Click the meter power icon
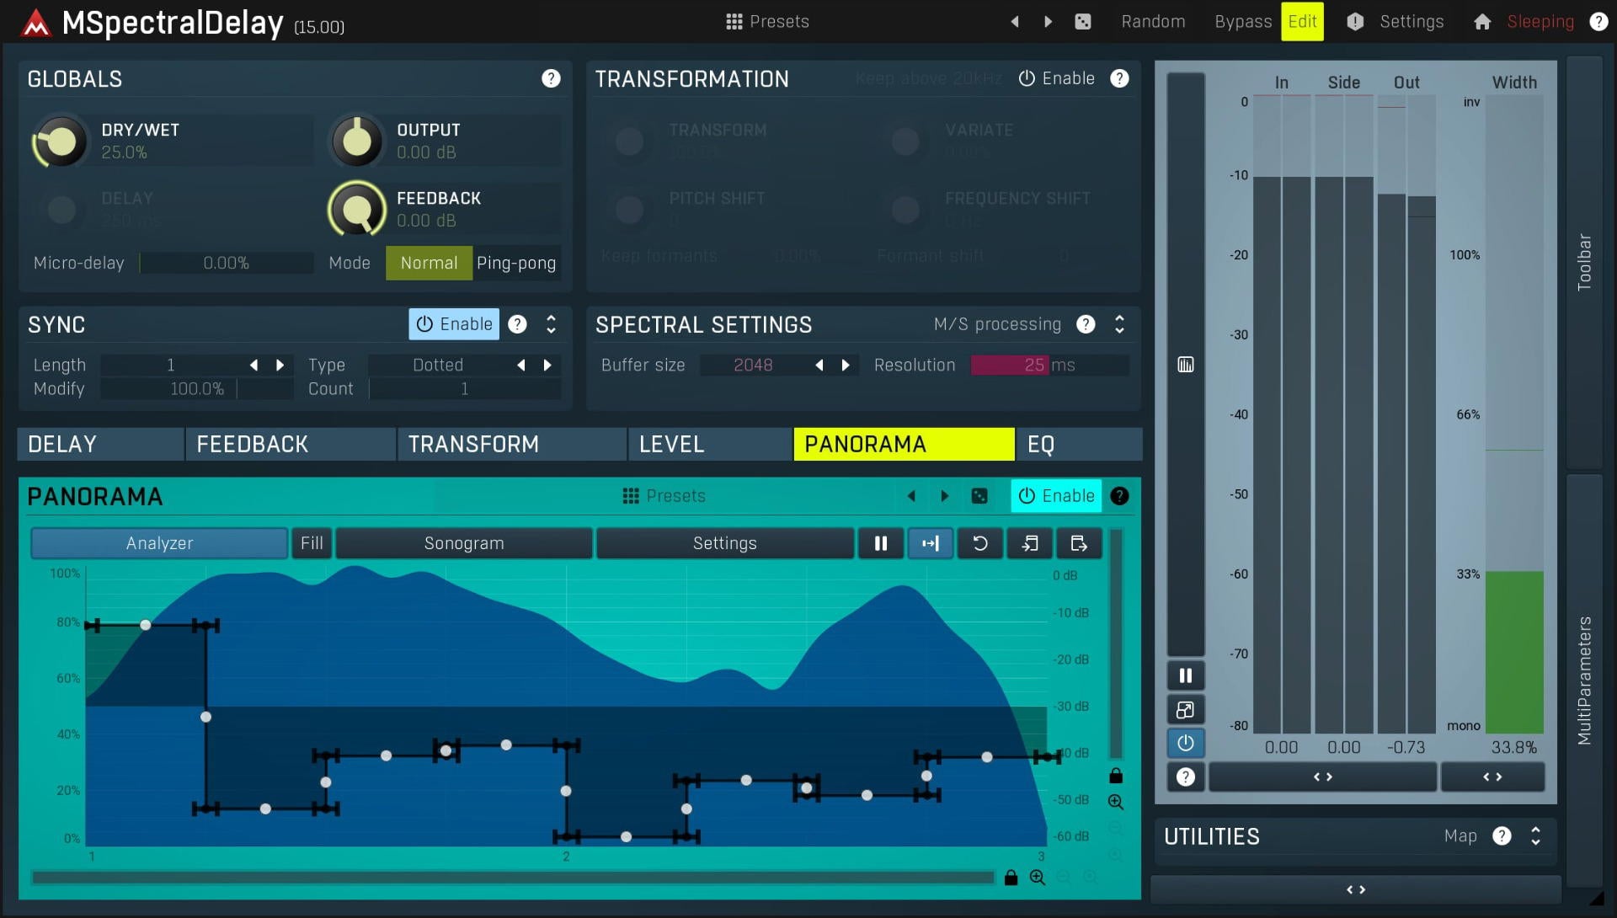Screen dimensions: 1617x918 click(1186, 743)
